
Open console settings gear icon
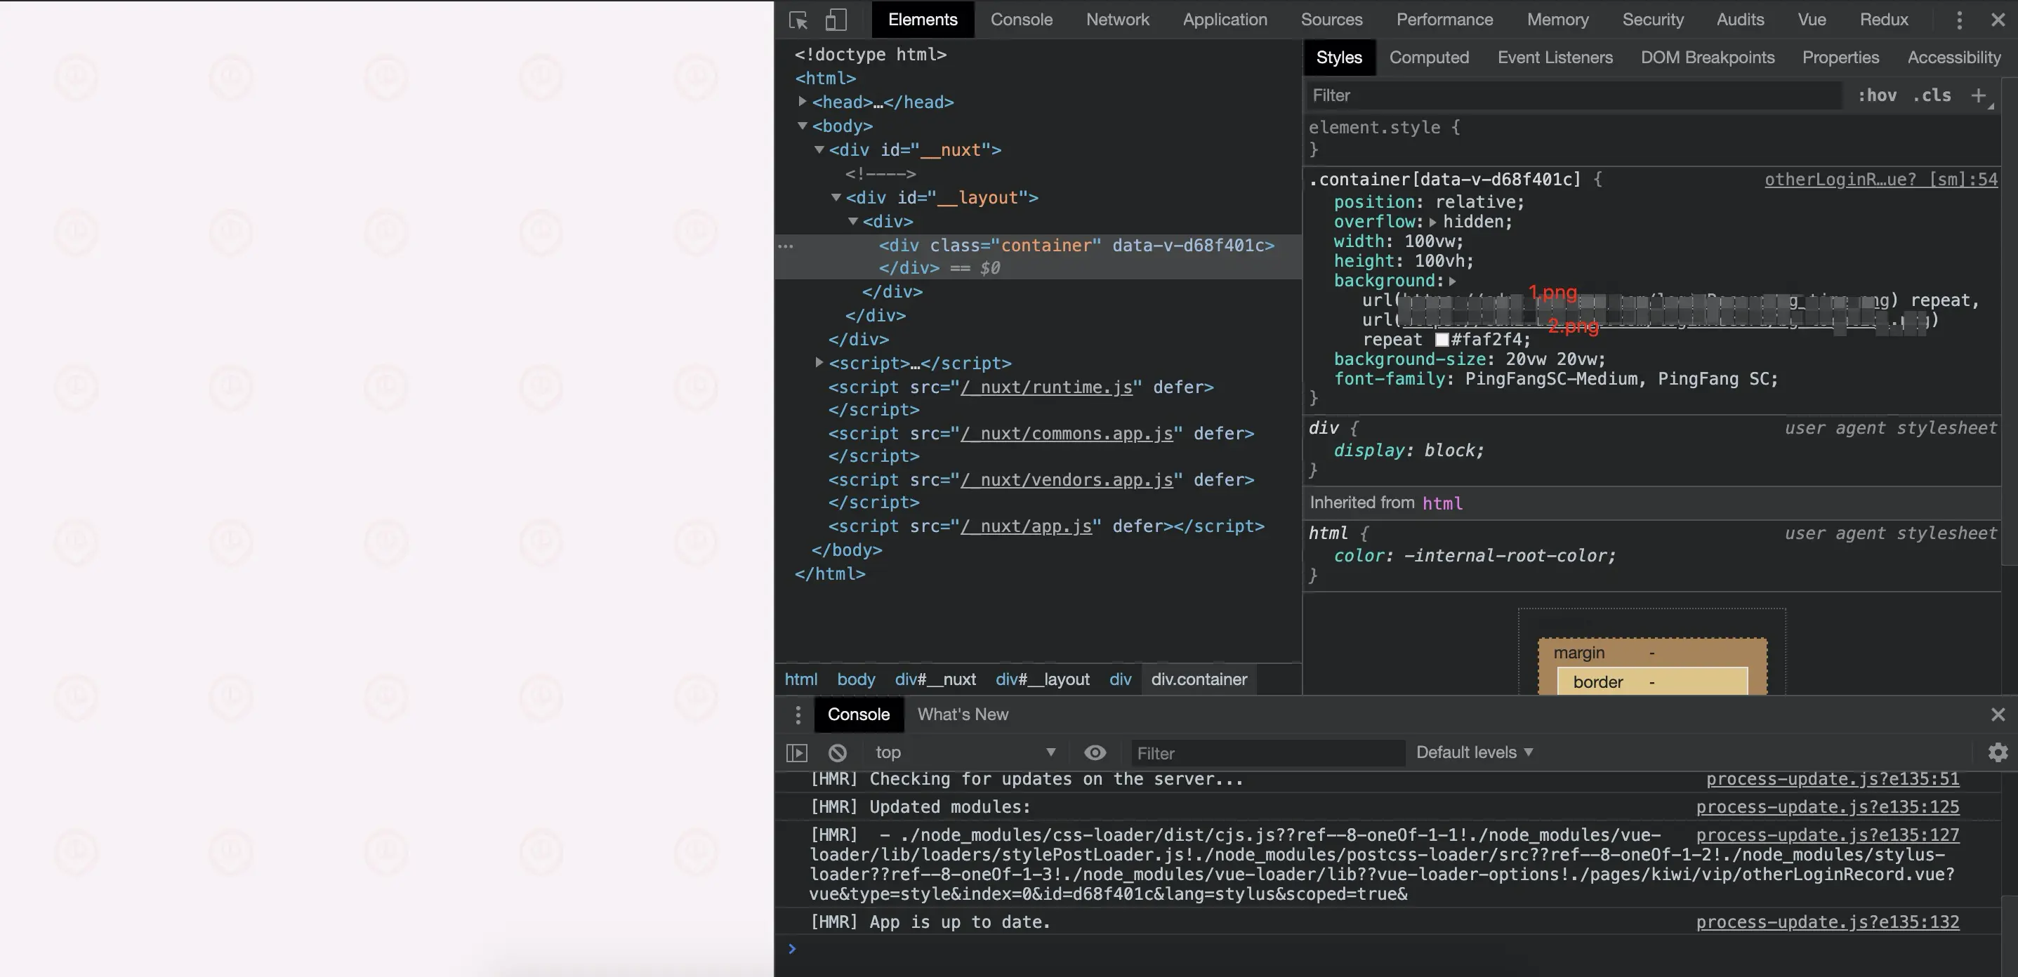[x=1997, y=752]
